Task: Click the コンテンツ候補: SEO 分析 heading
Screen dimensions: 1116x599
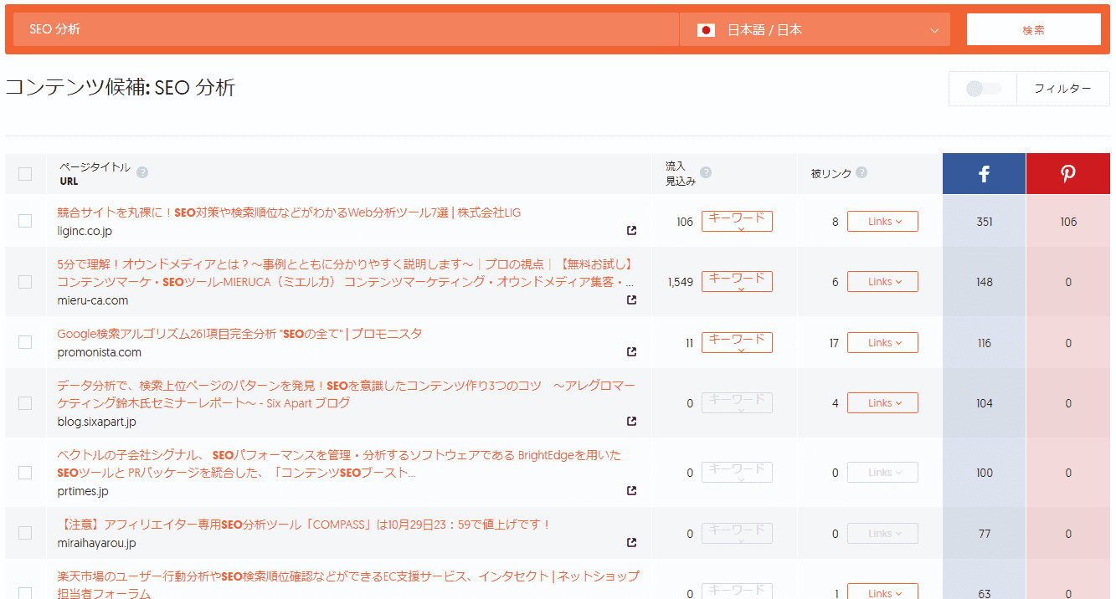Action: click(120, 87)
